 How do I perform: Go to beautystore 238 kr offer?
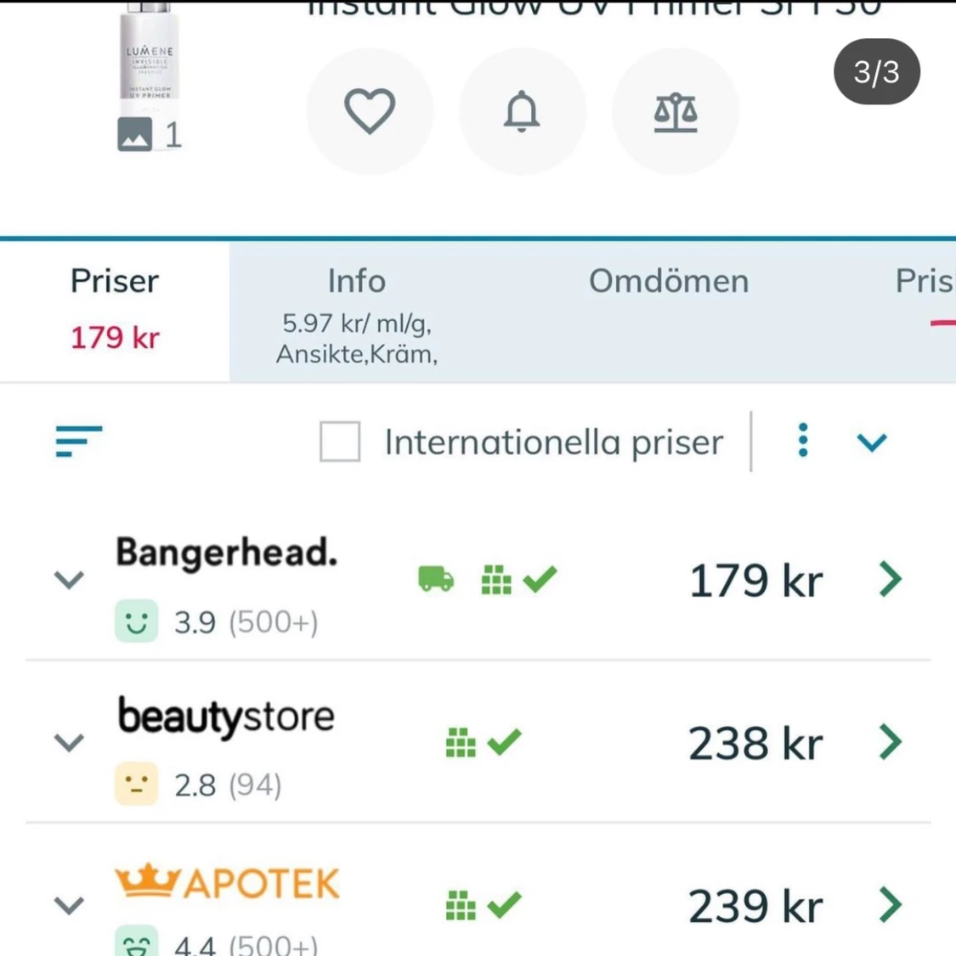click(x=890, y=743)
